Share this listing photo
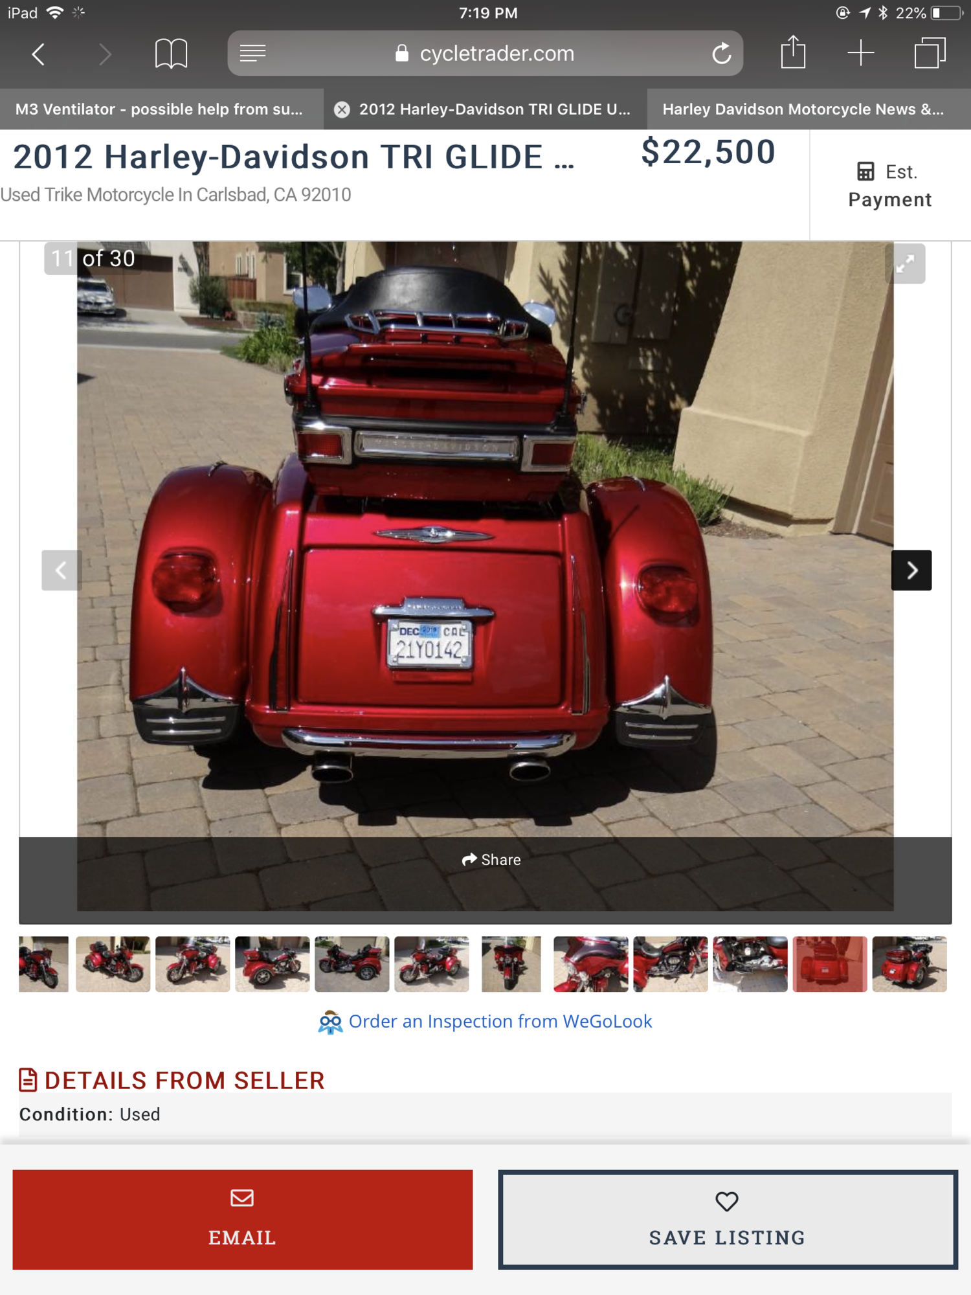This screenshot has width=971, height=1295. tap(491, 860)
